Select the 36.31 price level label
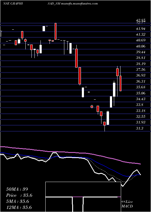The height and width of the screenshot is (212, 151). tap(141, 81)
